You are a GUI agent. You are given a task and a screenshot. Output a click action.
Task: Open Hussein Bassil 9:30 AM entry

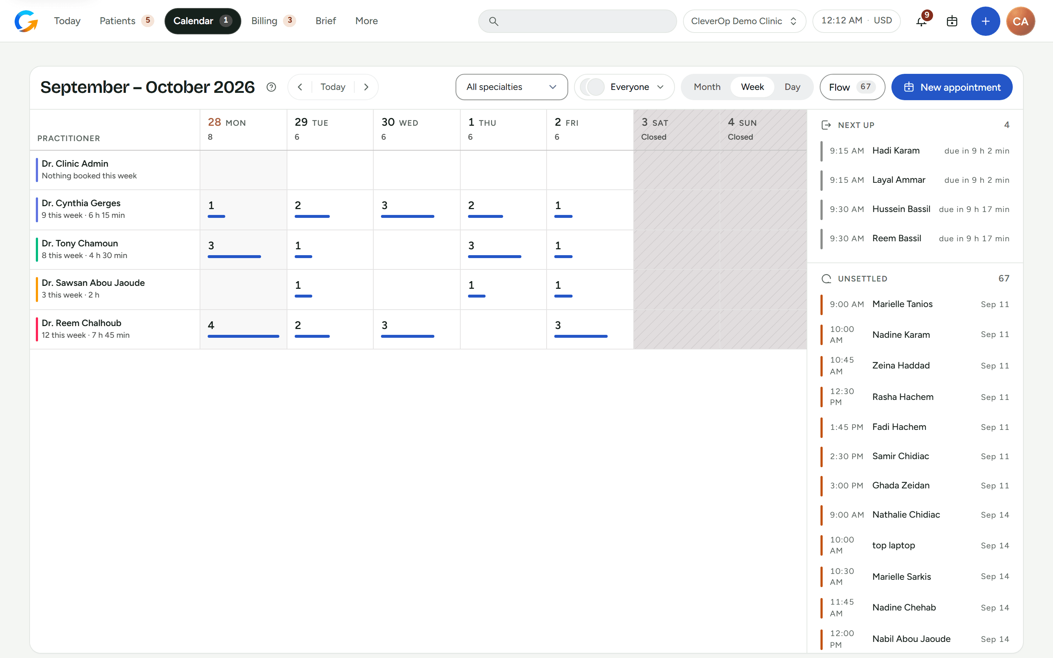(x=915, y=209)
